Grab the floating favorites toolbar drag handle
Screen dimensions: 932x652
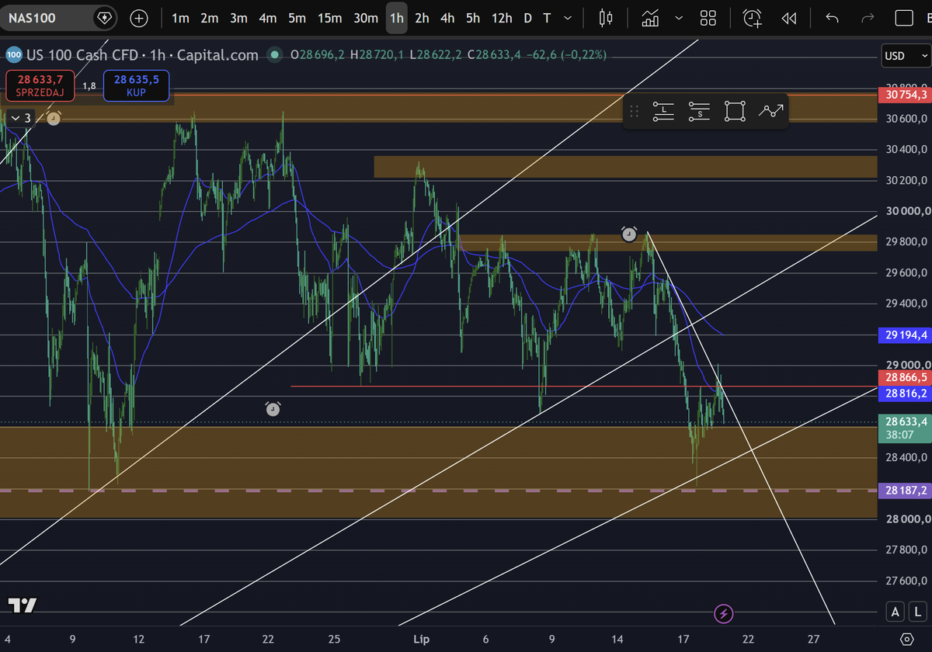click(634, 111)
